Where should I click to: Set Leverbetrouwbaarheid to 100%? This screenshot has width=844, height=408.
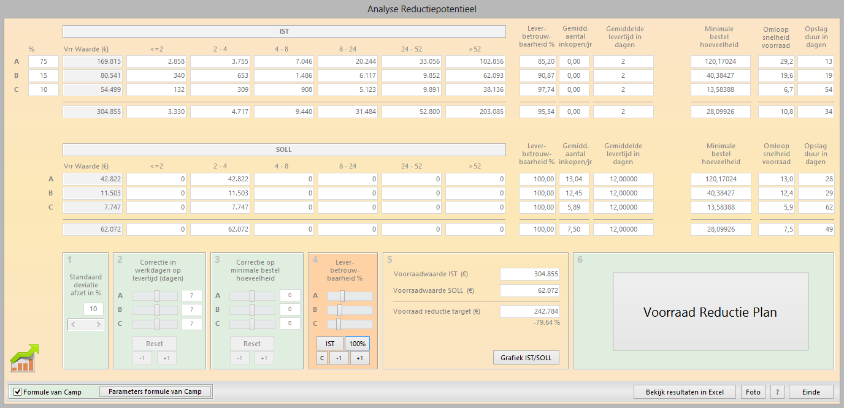(357, 344)
